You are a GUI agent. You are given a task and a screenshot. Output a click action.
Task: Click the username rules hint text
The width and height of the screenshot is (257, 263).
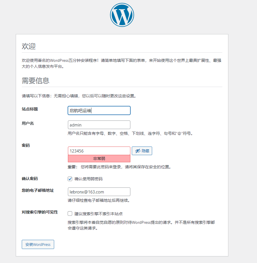131,134
